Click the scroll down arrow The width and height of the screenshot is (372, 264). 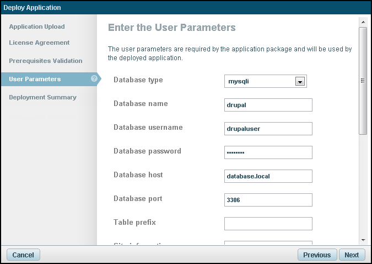click(x=363, y=240)
